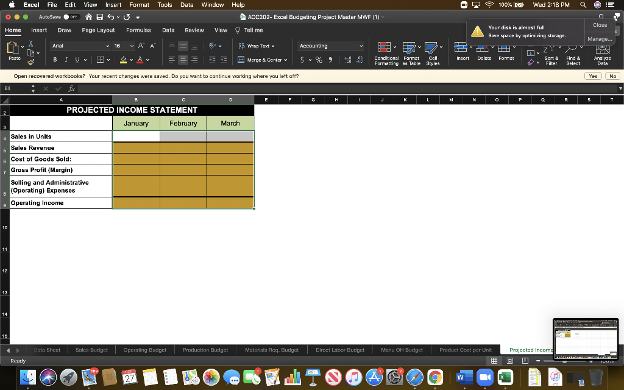This screenshot has height=390, width=624.
Task: Open the Accounting number format dropdown
Action: [362, 45]
